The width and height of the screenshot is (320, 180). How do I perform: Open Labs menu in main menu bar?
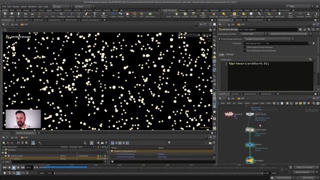(x=40, y=6)
